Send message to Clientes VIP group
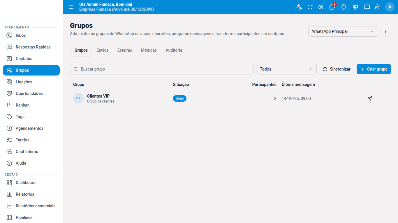 (370, 98)
